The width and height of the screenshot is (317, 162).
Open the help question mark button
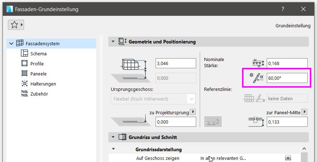(x=283, y=9)
